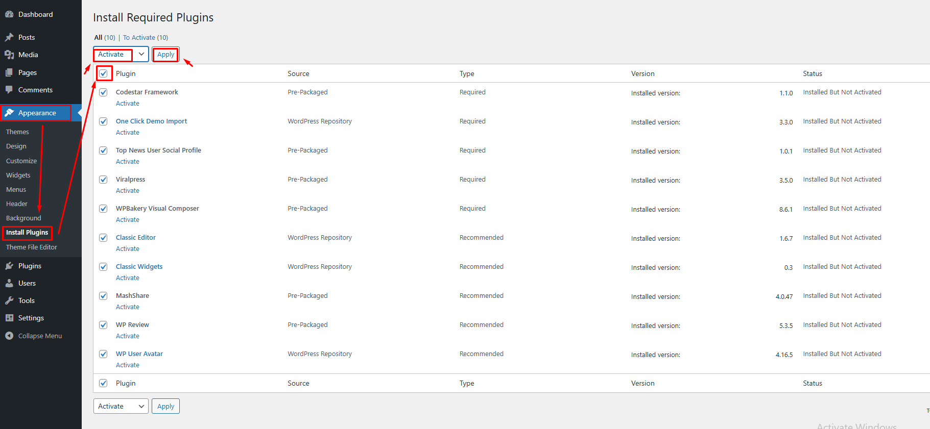
Task: Open Header submenu item
Action: coord(17,204)
